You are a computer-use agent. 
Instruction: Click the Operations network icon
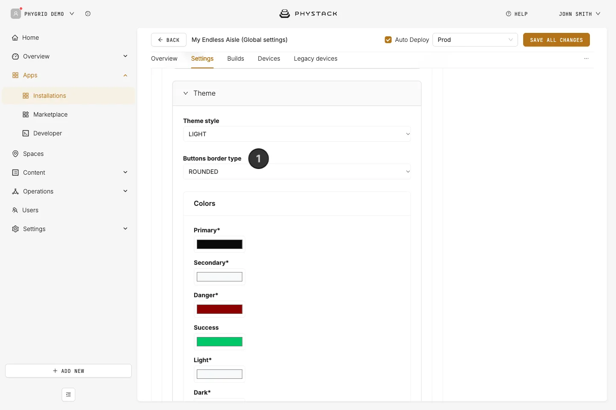[15, 191]
